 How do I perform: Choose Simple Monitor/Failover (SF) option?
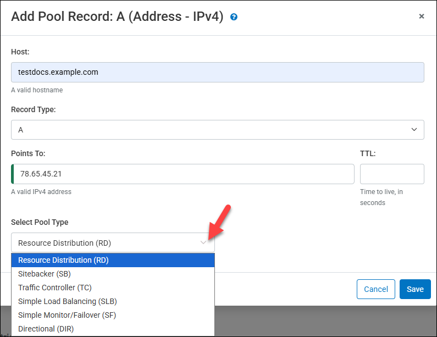[x=113, y=315]
